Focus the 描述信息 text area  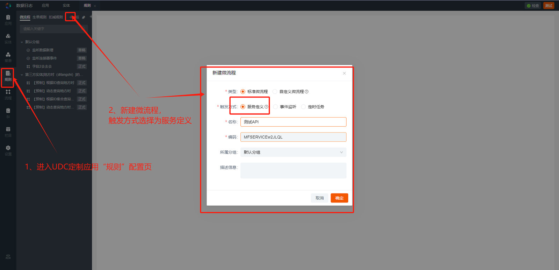pos(293,171)
